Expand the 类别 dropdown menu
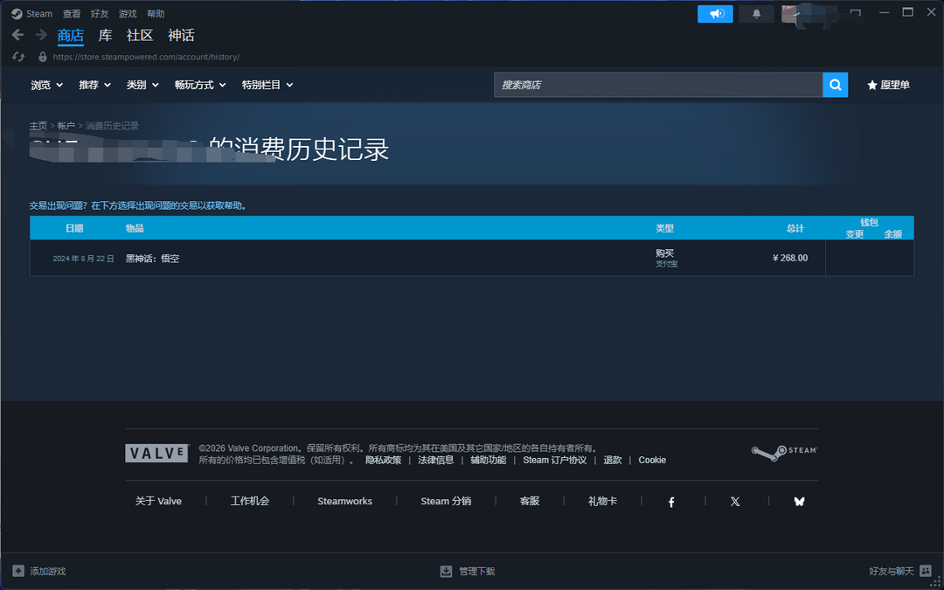This screenshot has height=590, width=944. tap(142, 85)
